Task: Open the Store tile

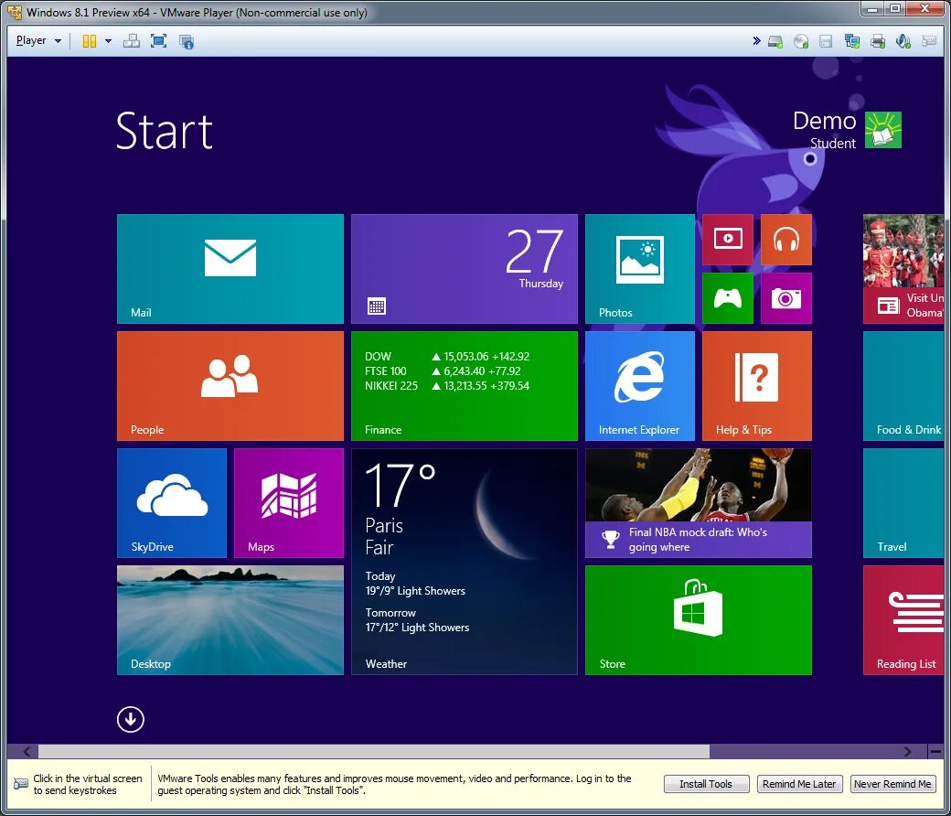Action: click(x=698, y=620)
